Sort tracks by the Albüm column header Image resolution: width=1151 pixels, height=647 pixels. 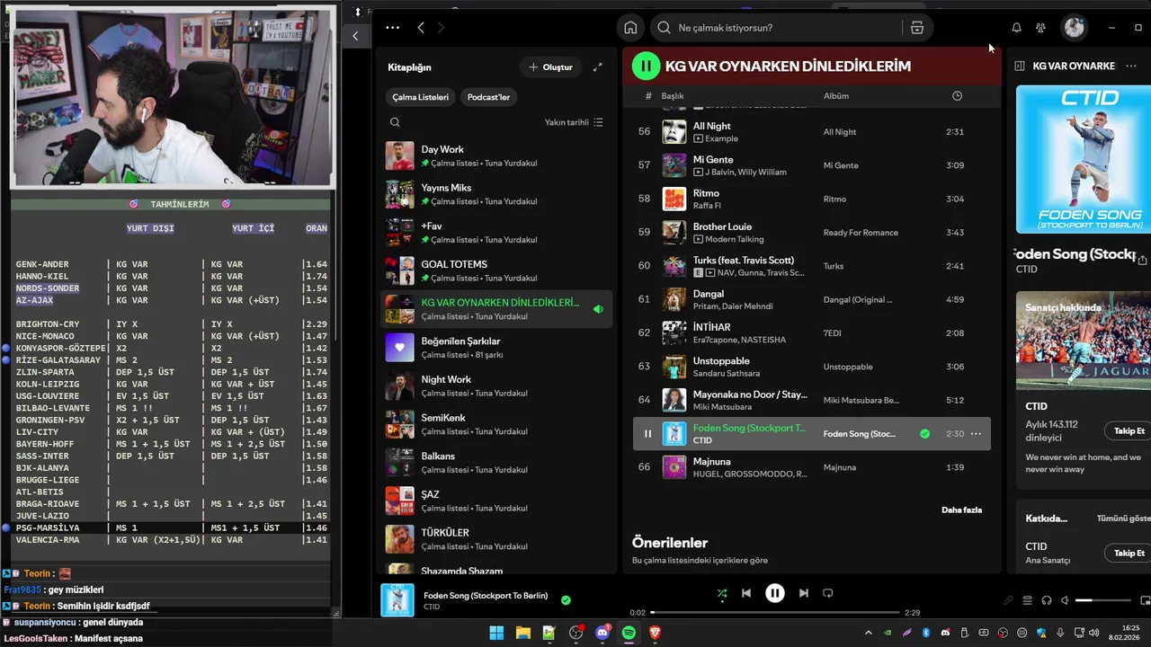[836, 96]
